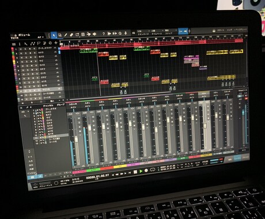Screen dimensions: 265x219
Task: Mute the サビ track
Action: (x=22, y=62)
